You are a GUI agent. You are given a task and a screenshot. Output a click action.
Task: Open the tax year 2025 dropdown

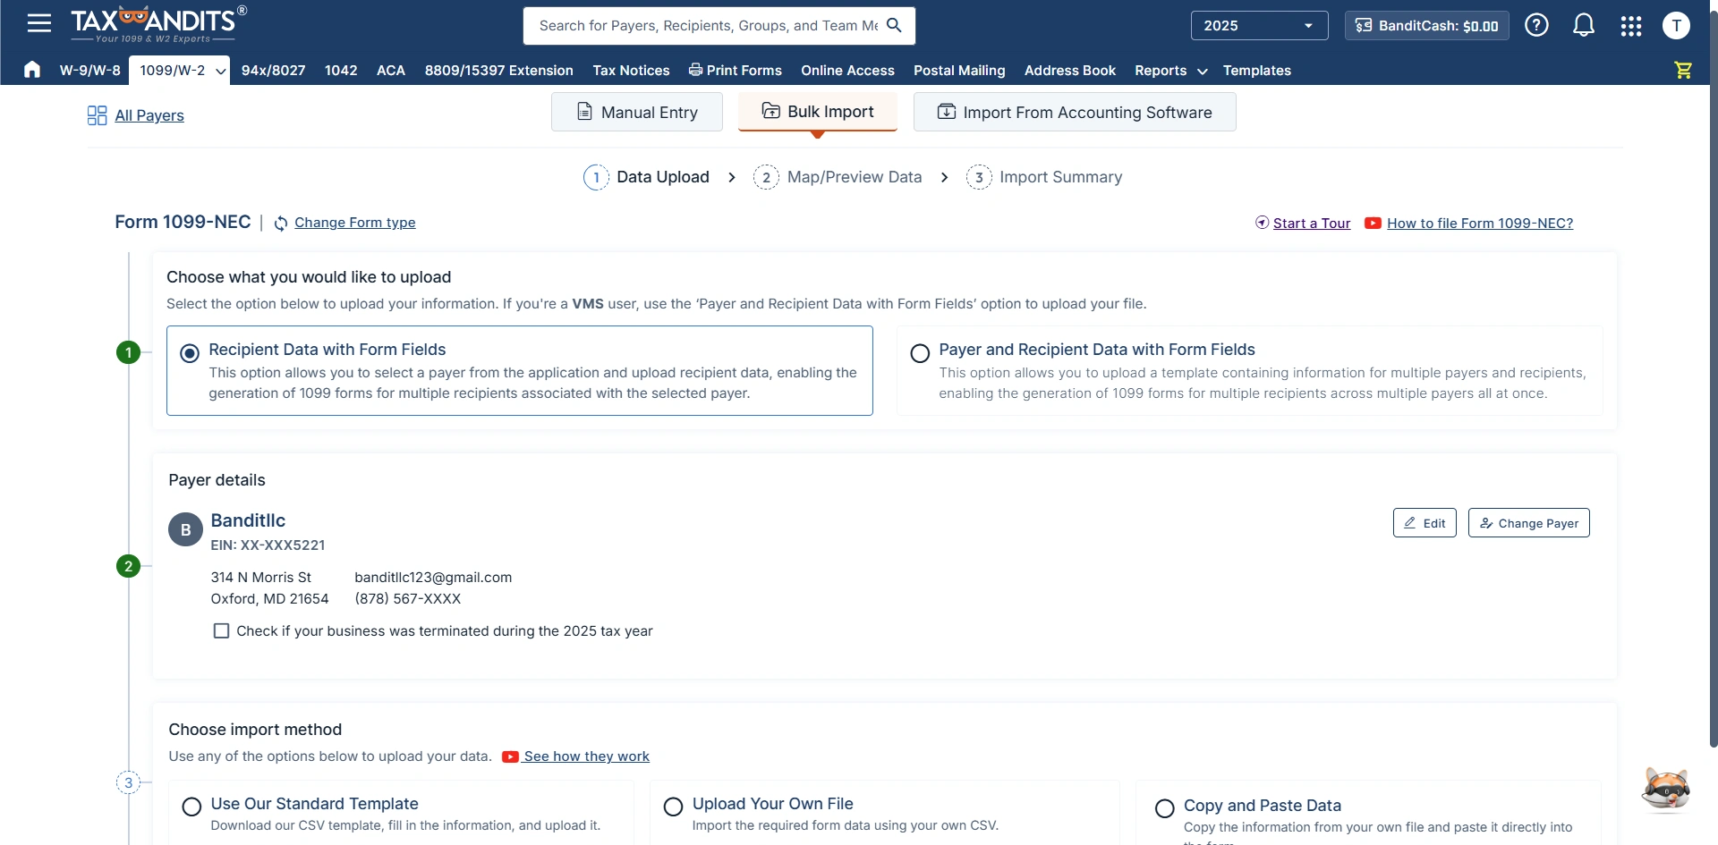(x=1258, y=25)
